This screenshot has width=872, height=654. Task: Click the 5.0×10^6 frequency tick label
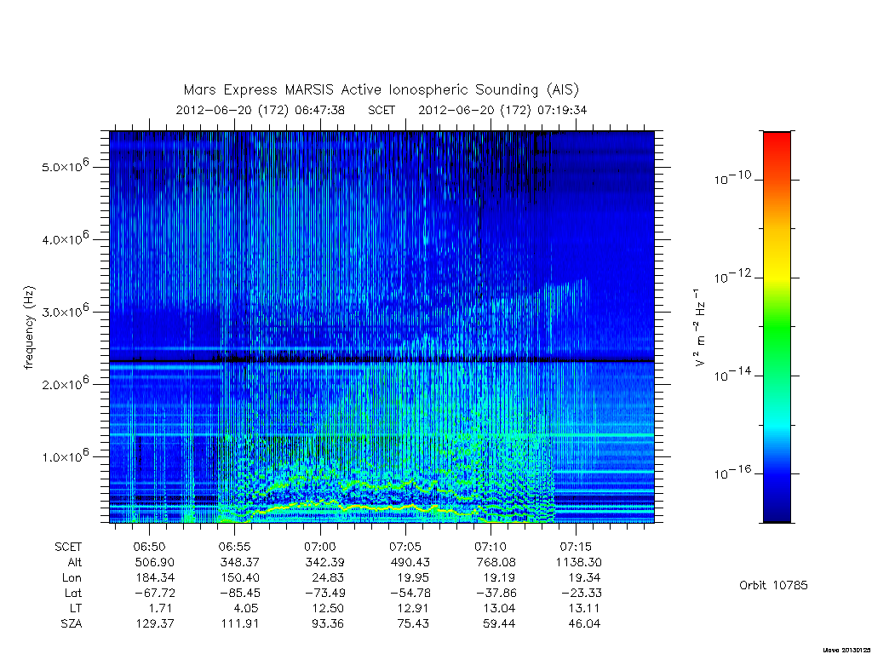(65, 166)
